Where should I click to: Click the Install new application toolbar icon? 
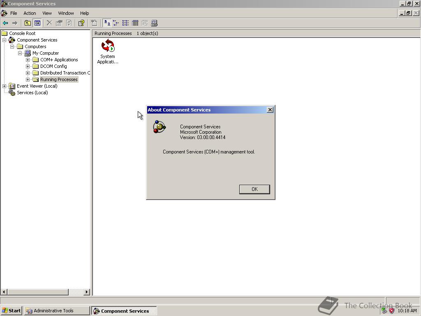tap(94, 23)
